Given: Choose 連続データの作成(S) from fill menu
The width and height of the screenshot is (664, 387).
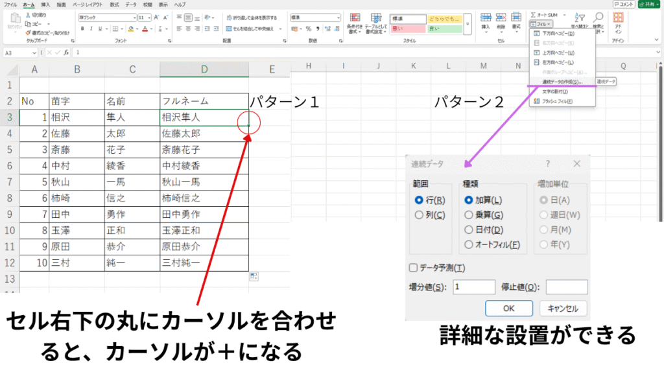Looking at the screenshot, I should [x=562, y=82].
